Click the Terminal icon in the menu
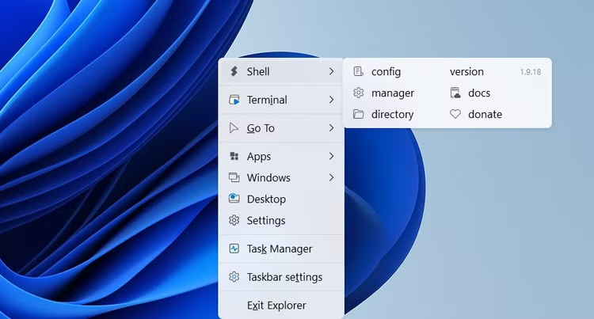 tap(234, 101)
